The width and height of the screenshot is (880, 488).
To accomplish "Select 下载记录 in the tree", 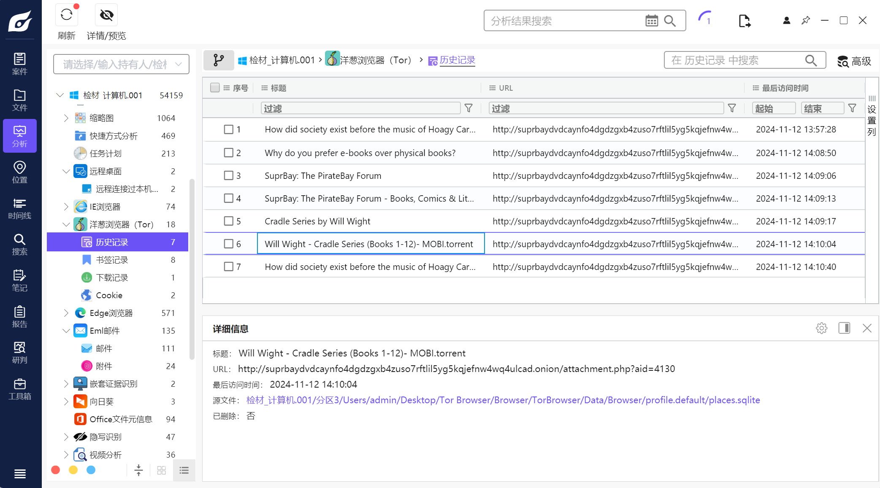I will tap(112, 278).
